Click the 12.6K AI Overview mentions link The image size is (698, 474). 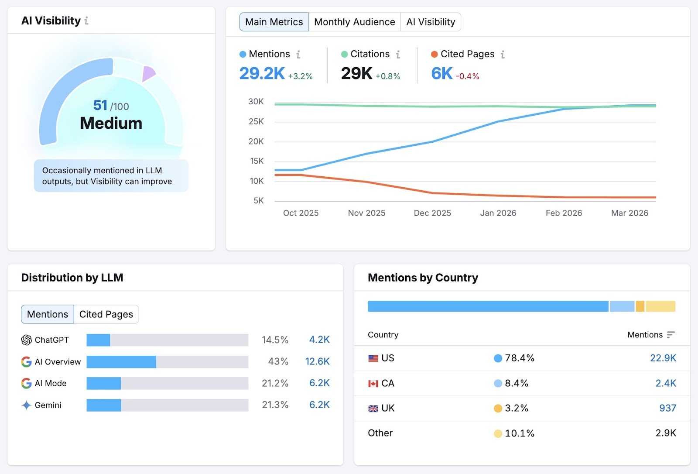pos(318,361)
